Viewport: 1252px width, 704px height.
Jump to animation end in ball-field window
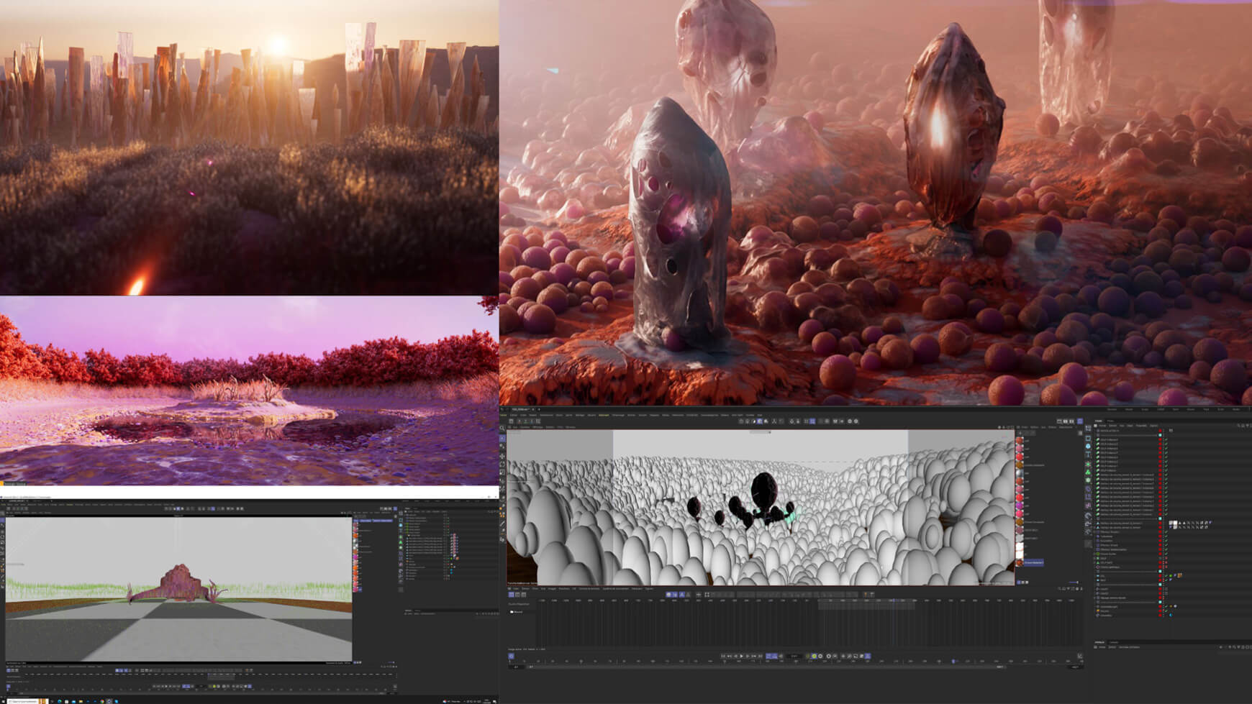click(760, 656)
